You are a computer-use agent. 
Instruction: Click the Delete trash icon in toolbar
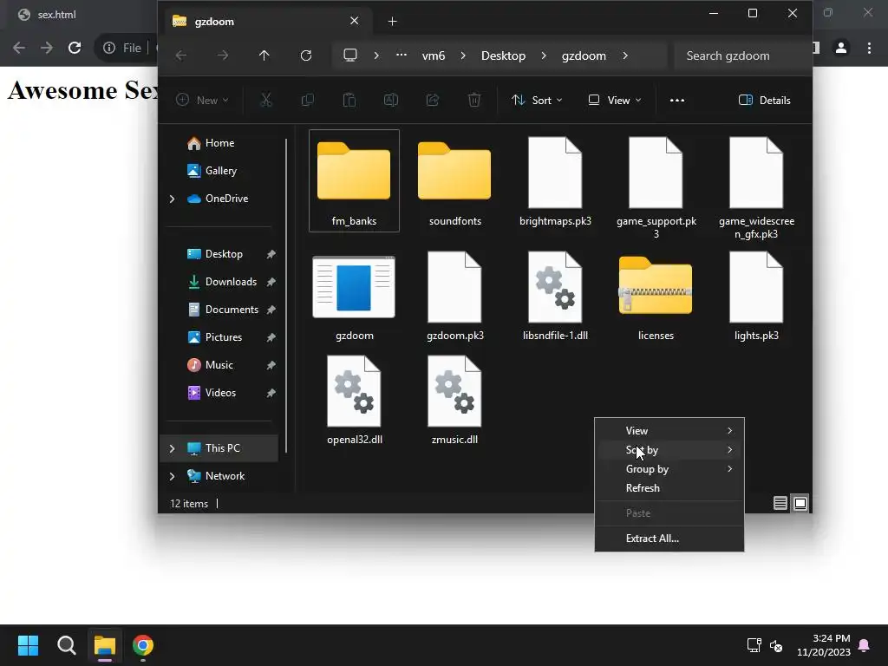point(474,101)
